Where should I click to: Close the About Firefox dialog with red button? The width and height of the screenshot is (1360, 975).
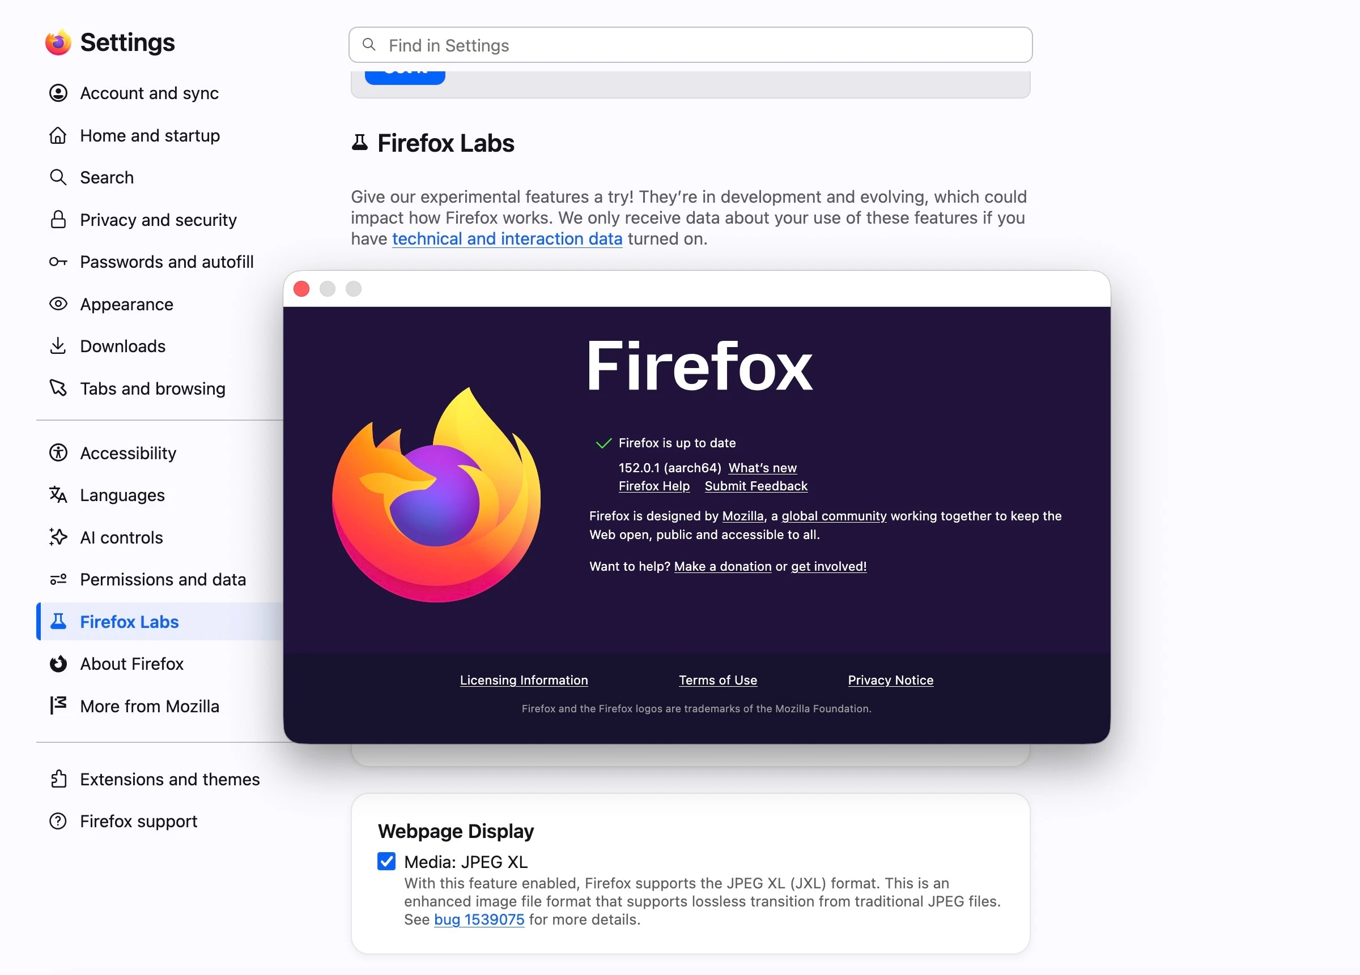[x=301, y=289]
